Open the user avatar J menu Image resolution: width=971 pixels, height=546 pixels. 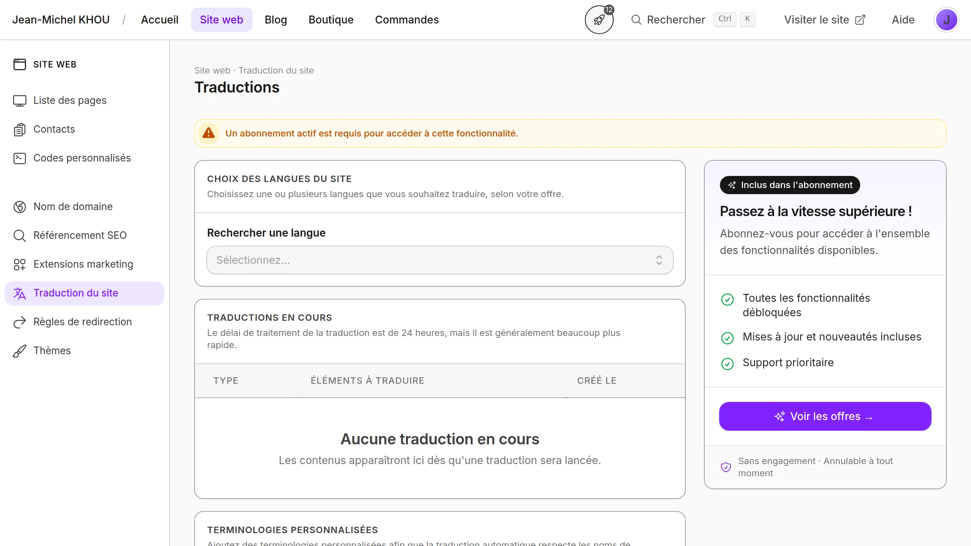(x=946, y=20)
